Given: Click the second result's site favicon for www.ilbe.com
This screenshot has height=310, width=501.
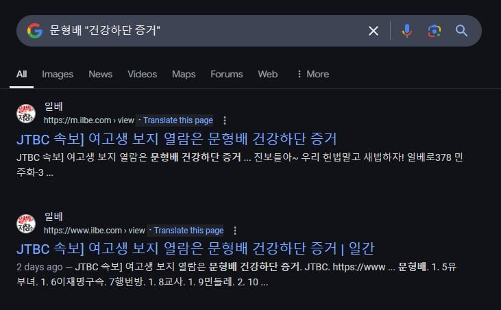Looking at the screenshot, I should click(x=26, y=224).
